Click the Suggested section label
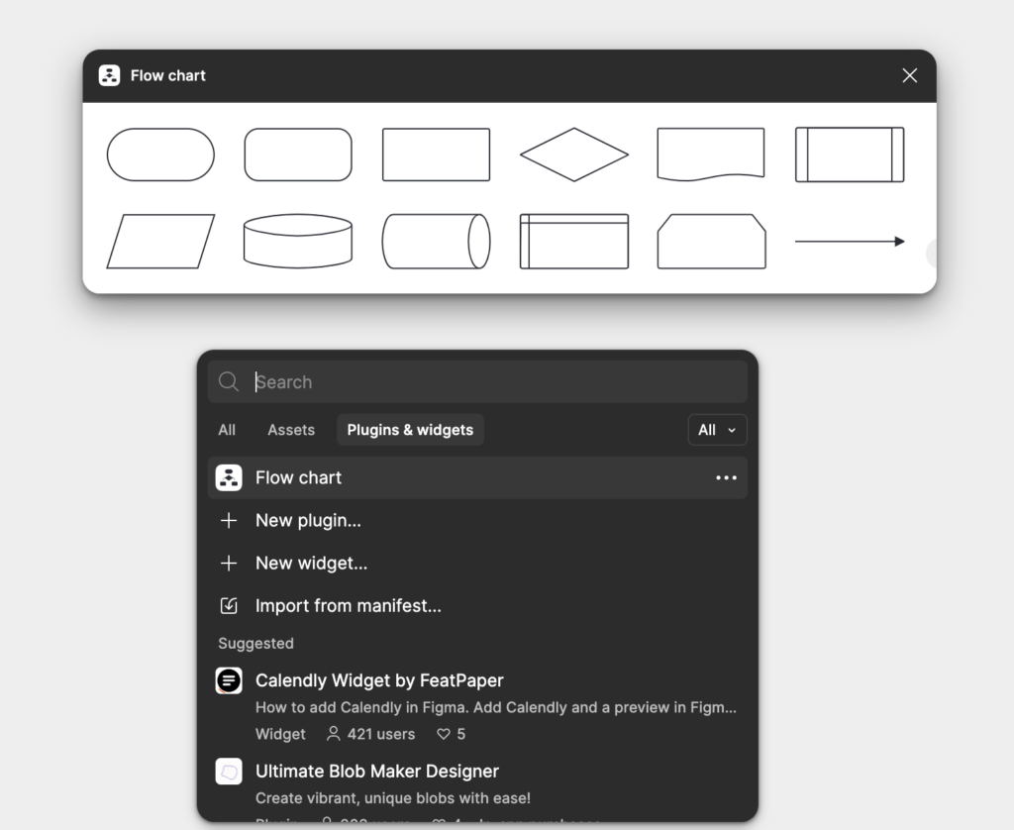Viewport: 1014px width, 830px height. click(256, 644)
